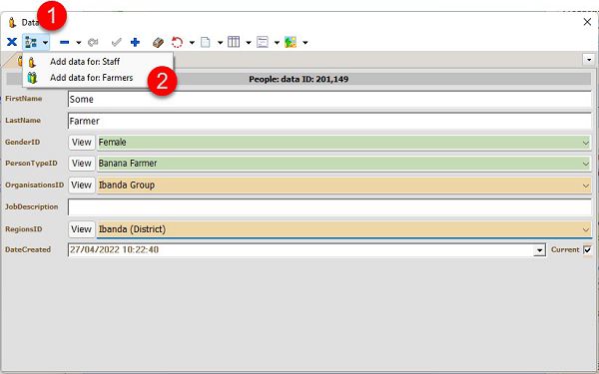
Task: Click the blue X icon in the toolbar
Action: (x=12, y=42)
